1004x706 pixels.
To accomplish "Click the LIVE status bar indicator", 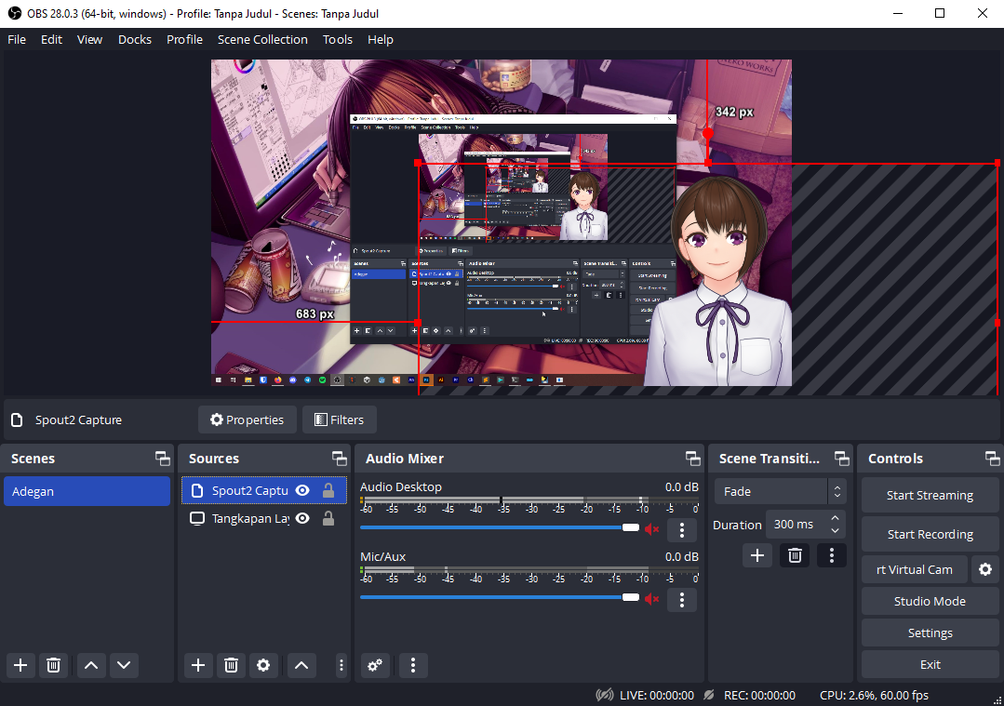I will click(x=645, y=695).
